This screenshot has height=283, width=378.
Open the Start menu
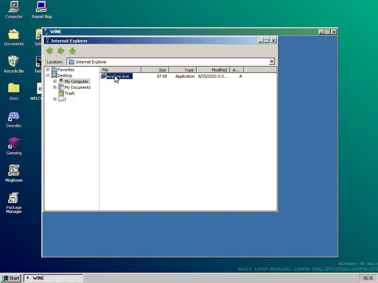click(x=11, y=278)
